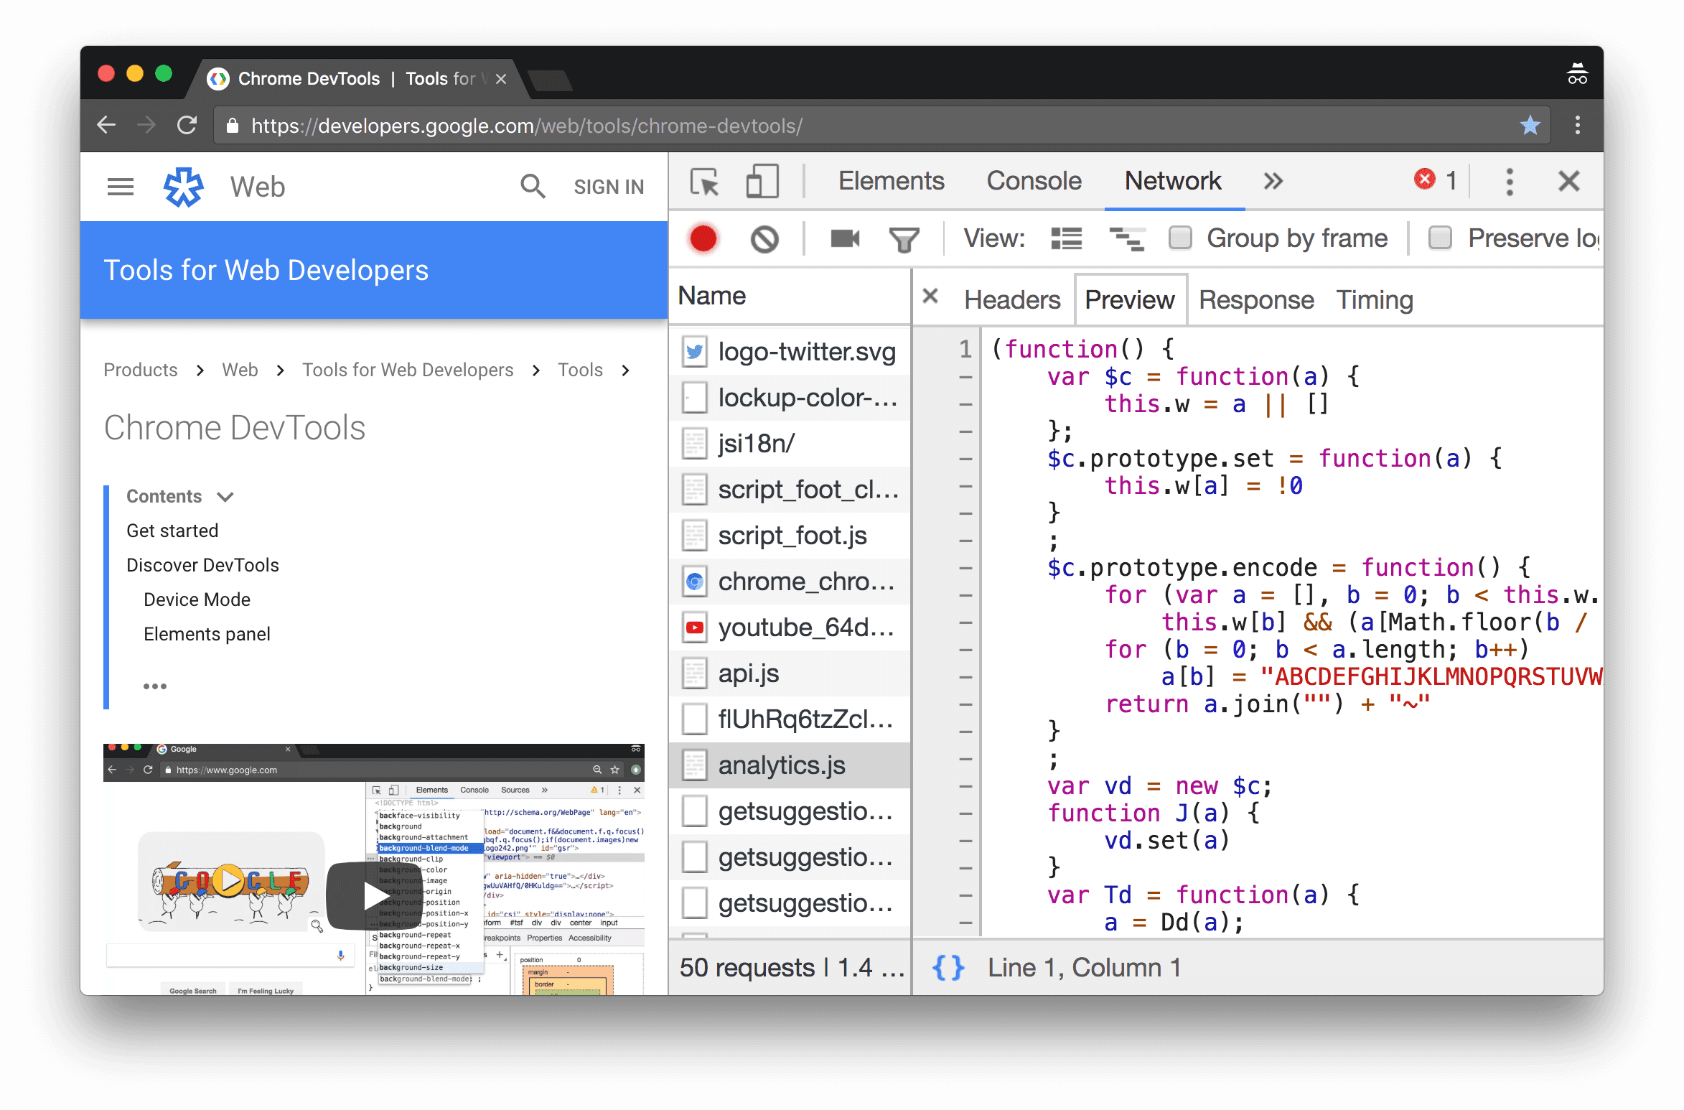The width and height of the screenshot is (1684, 1110).
Task: Toggle the Group by frame checkbox
Action: [x=1182, y=239]
